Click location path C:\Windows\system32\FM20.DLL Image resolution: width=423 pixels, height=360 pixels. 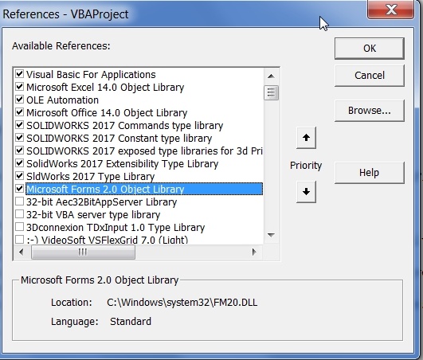tap(182, 303)
